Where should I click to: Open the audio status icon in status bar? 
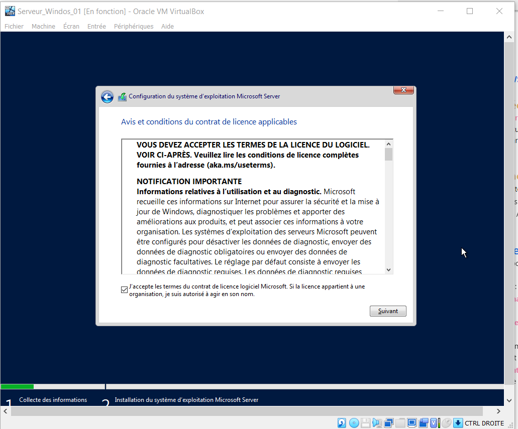[377, 423]
